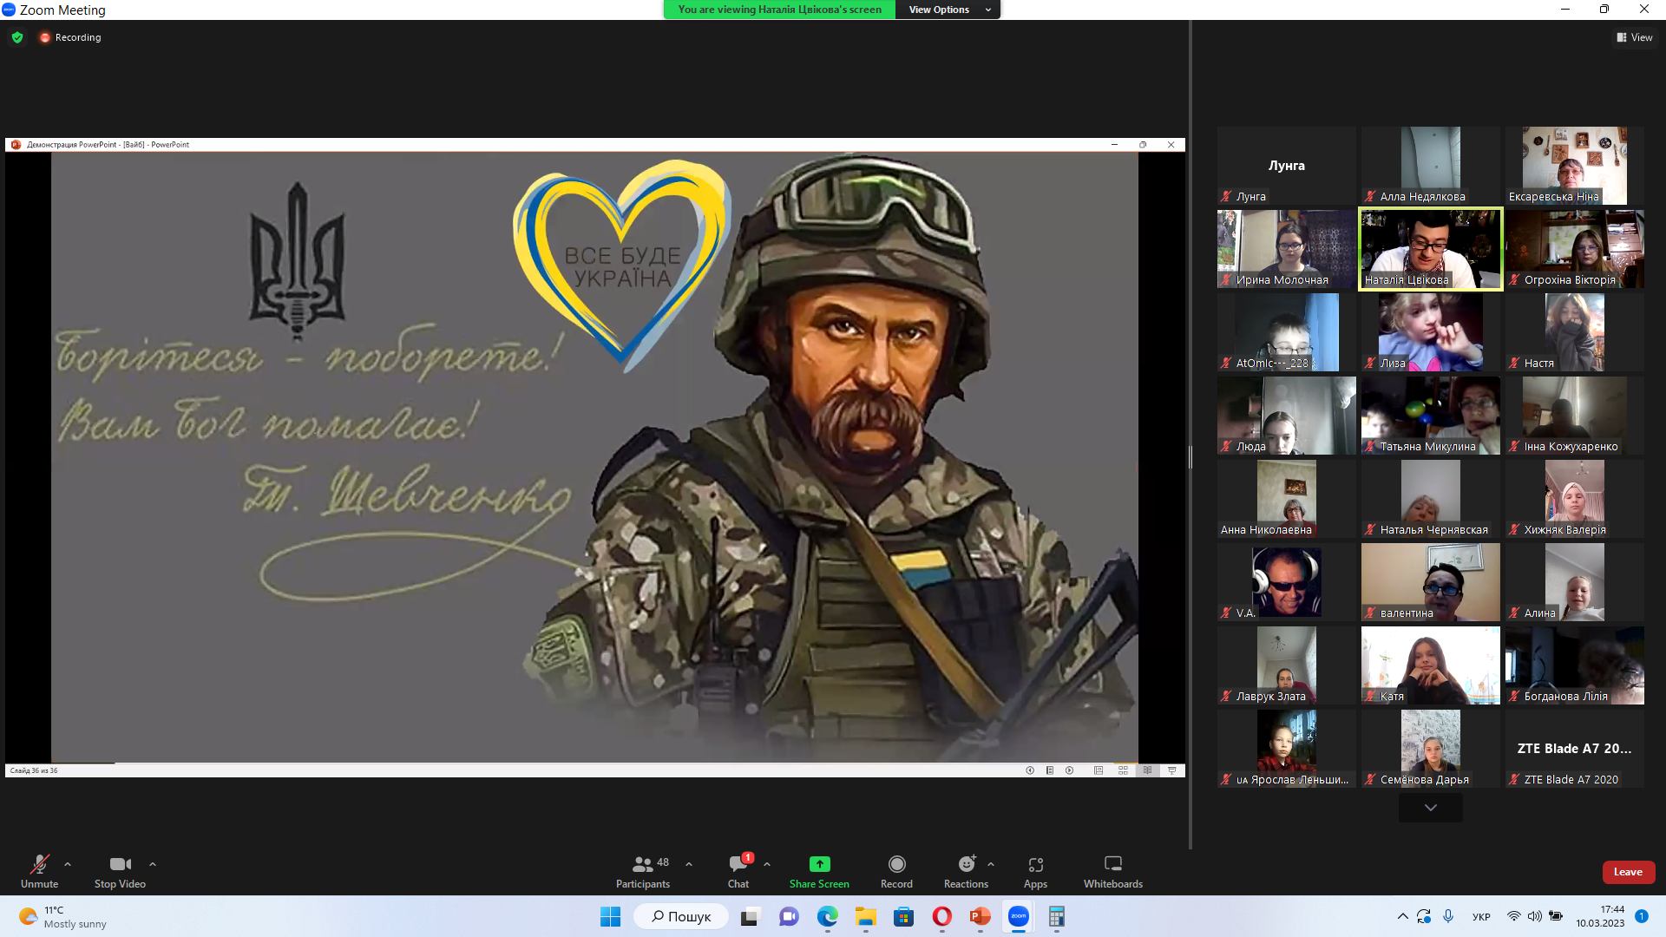Click Семёнова Дарья name label

pyautogui.click(x=1424, y=779)
